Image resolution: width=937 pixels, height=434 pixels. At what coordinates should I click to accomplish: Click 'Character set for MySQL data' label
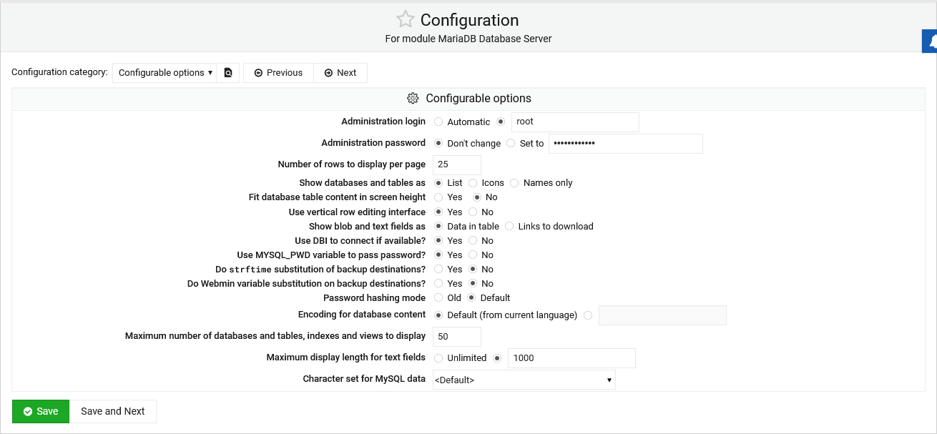[364, 379]
